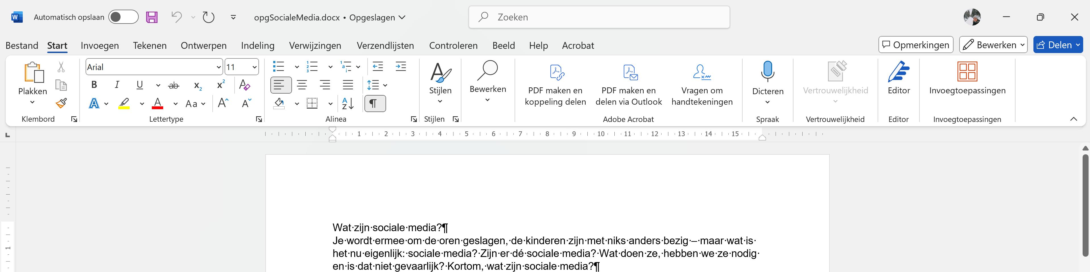Open the Arial font name dropdown
This screenshot has width=1090, height=272.
[218, 67]
